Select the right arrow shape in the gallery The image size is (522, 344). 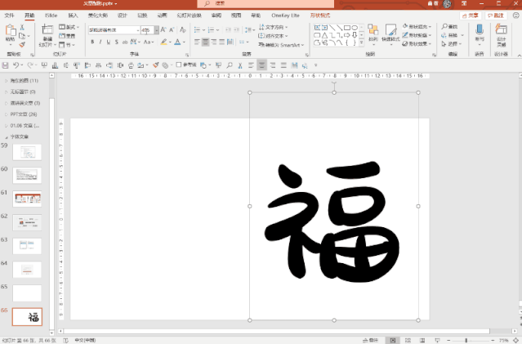point(347,35)
